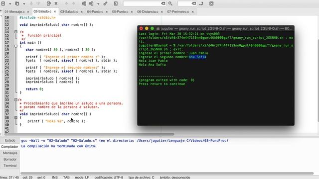Switch to the 01-Mensaje.c tab
The width and height of the screenshot is (319, 179).
[x=14, y=12]
